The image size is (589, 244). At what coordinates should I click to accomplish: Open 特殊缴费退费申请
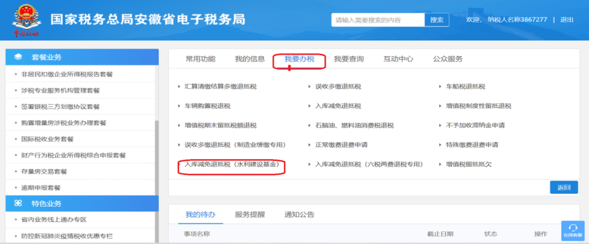tap(472, 145)
